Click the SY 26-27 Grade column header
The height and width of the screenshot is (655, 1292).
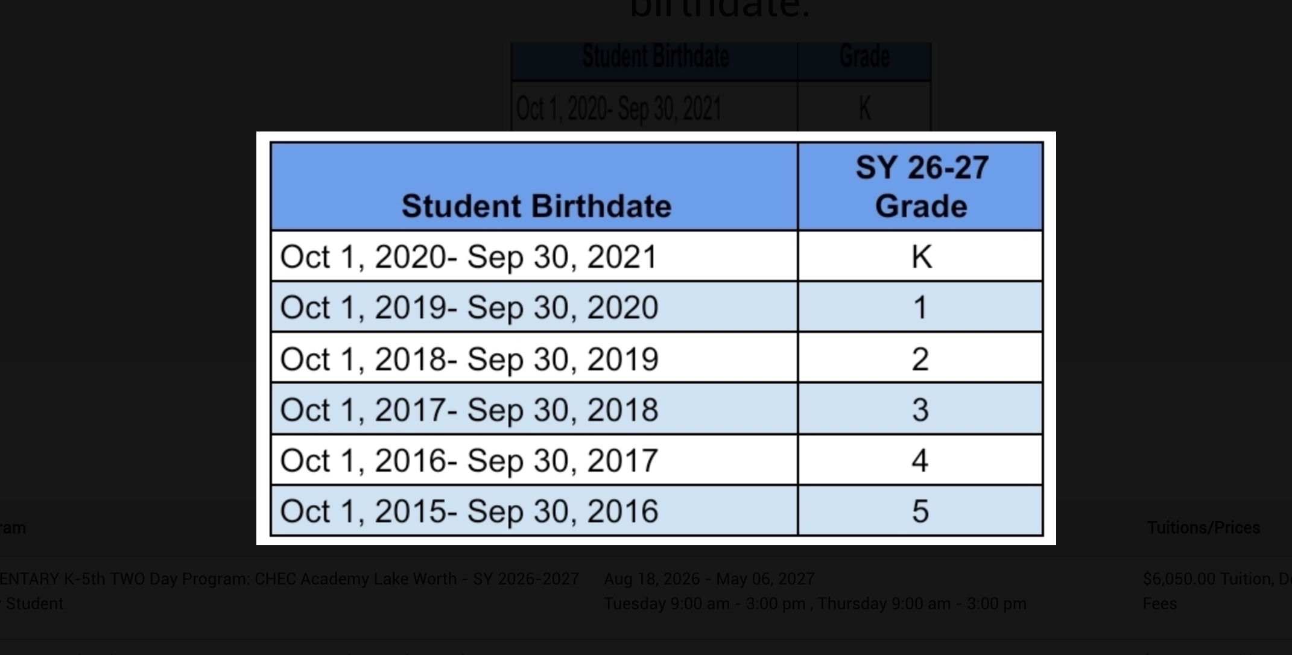pyautogui.click(x=921, y=186)
